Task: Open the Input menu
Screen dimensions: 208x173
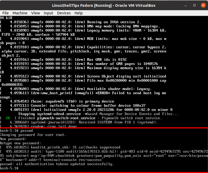Action: click(x=48, y=13)
